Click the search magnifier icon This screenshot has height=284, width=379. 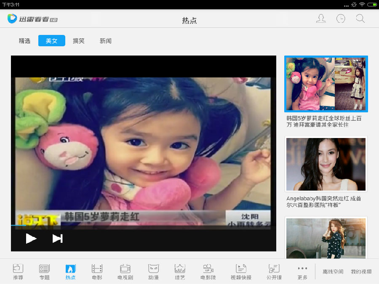360,19
